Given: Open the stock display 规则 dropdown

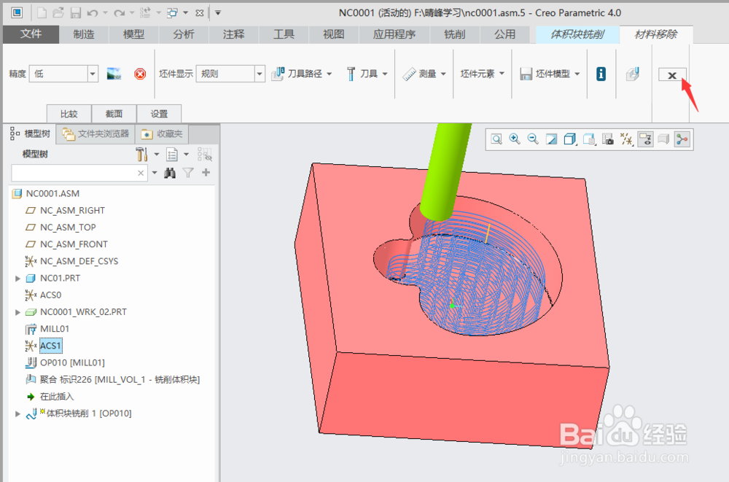Looking at the screenshot, I should 260,74.
